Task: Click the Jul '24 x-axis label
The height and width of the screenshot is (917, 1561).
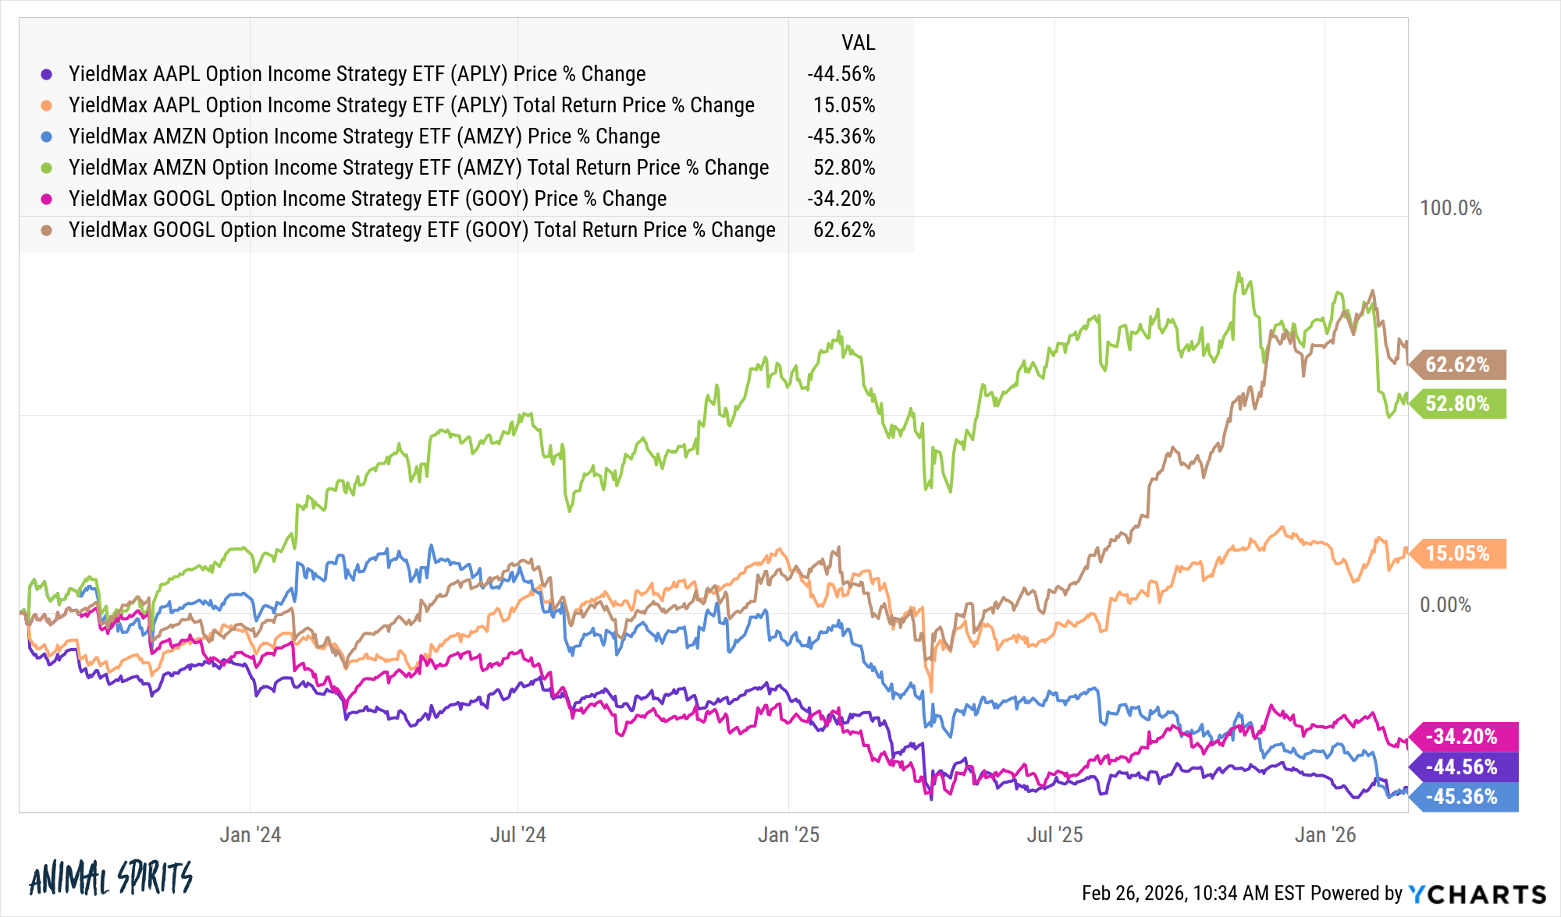Action: tap(517, 835)
